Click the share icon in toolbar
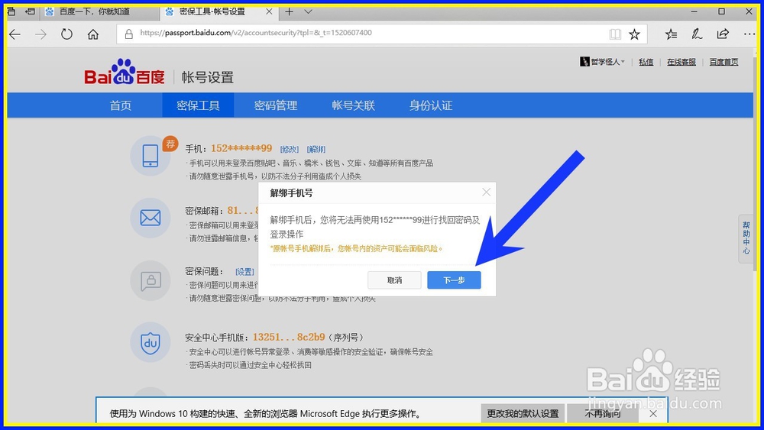This screenshot has width=764, height=430. (x=723, y=34)
